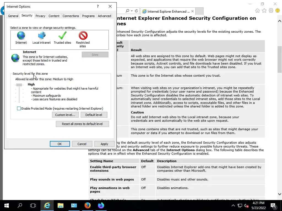The height and width of the screenshot is (211, 282).
Task: Click the muted volume tray icon
Action: click(x=246, y=206)
